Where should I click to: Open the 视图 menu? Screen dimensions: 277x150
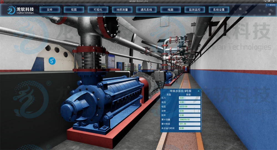[74, 10]
